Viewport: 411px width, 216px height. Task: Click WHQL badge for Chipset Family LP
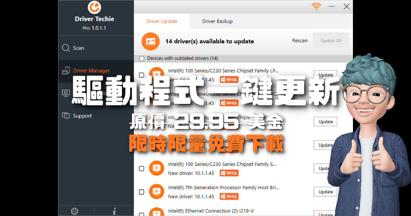(x=229, y=79)
